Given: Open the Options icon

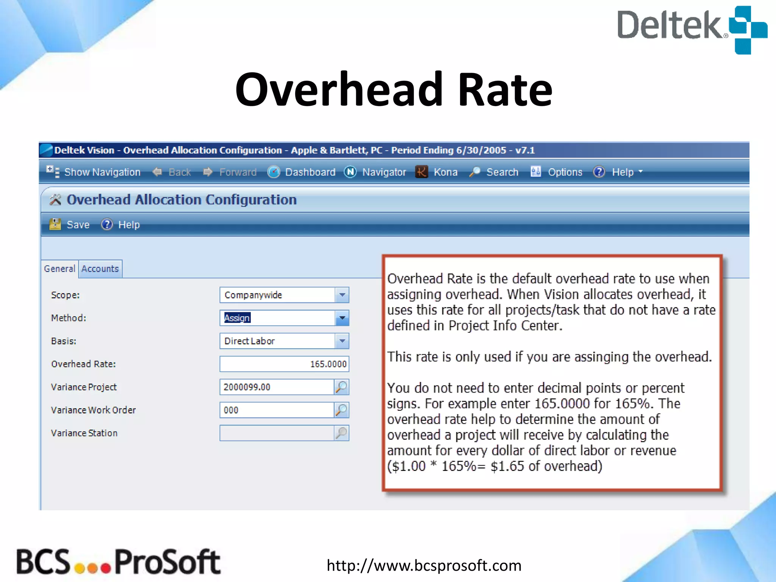Looking at the screenshot, I should pos(536,172).
